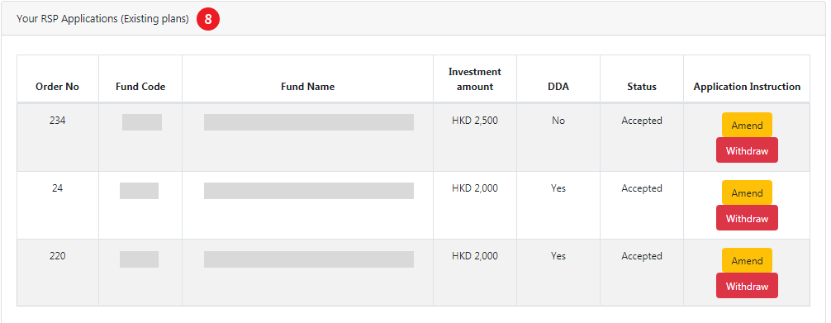831x323 pixels.
Task: Click the Fund Name column header
Action: [x=307, y=87]
